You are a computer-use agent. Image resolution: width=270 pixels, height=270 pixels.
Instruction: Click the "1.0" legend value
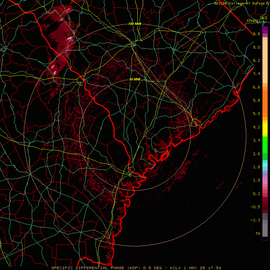coord(256,180)
